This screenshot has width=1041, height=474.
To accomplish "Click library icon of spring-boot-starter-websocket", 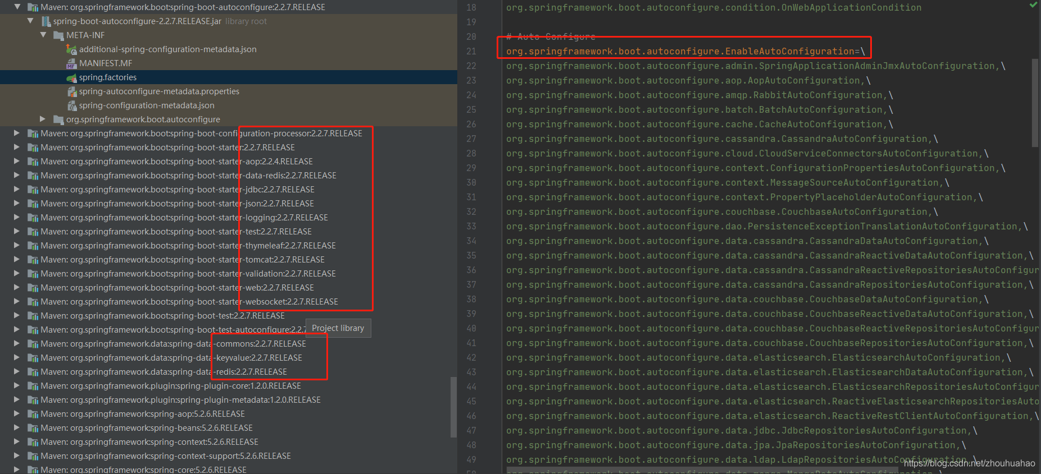I will coord(33,302).
